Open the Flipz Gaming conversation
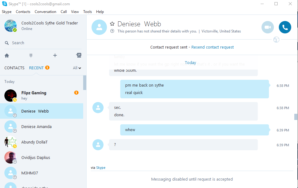 [x=42, y=96]
